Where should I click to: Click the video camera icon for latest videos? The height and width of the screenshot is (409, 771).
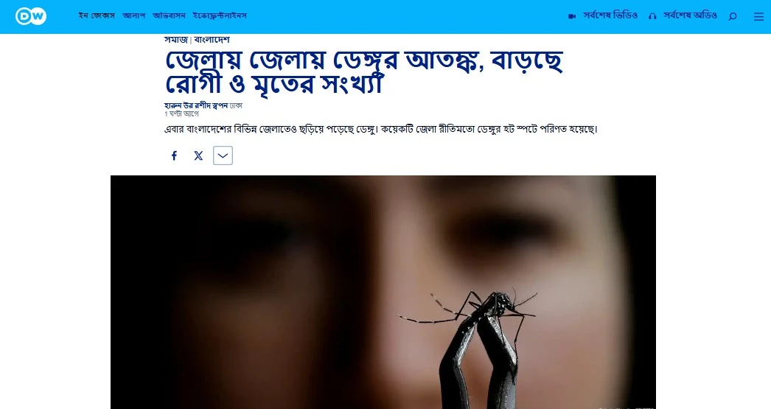coord(572,16)
